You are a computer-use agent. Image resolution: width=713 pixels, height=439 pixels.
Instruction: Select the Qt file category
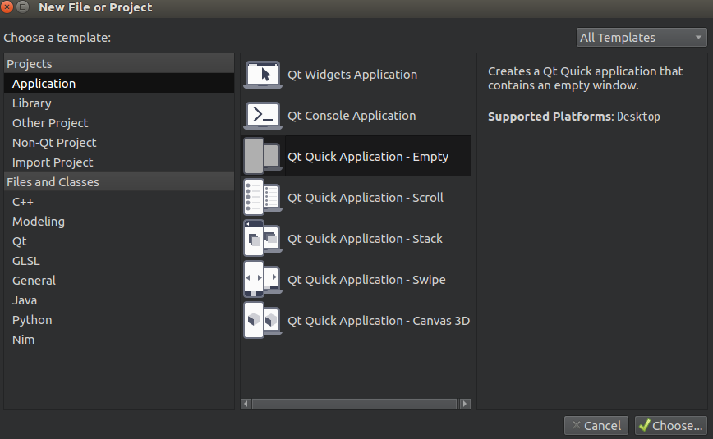(x=118, y=241)
